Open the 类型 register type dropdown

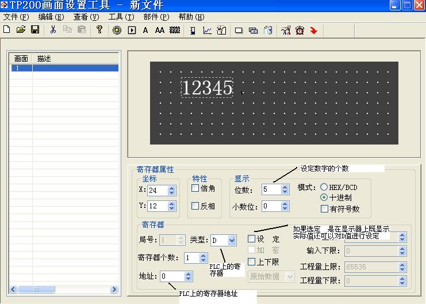point(232,240)
